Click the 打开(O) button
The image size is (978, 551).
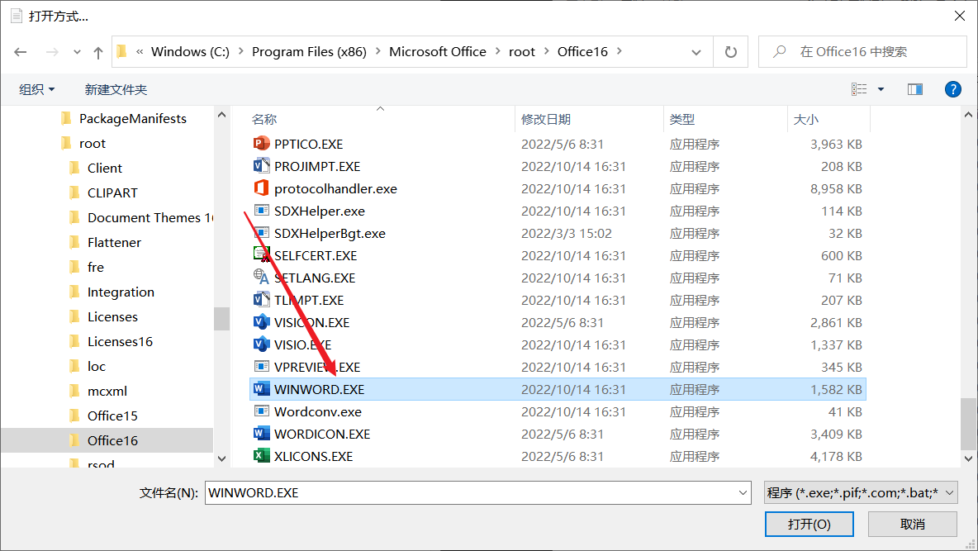click(x=809, y=525)
